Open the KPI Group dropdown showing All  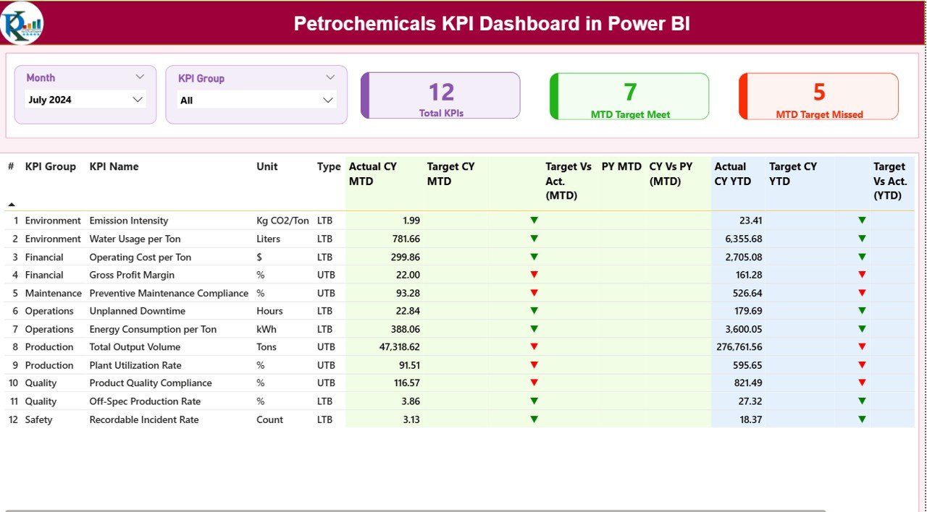pyautogui.click(x=327, y=100)
